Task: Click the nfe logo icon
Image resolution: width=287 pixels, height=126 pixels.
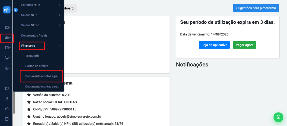Action: pos(7,10)
